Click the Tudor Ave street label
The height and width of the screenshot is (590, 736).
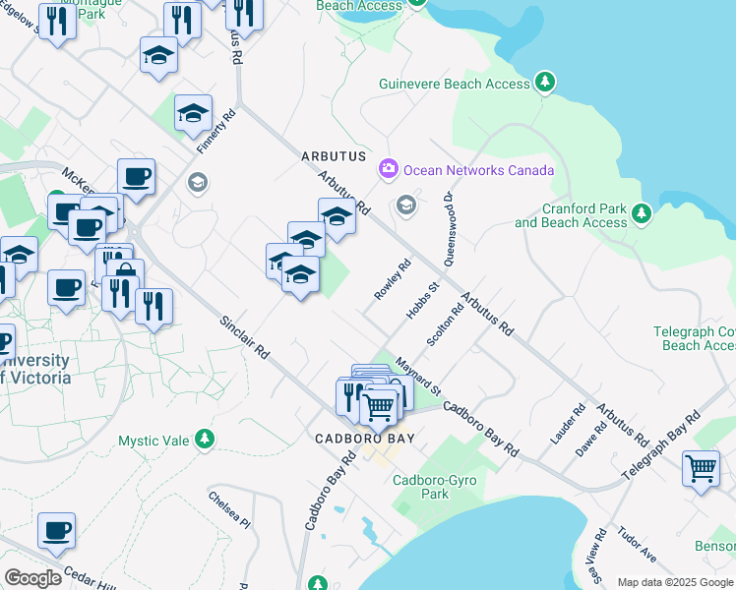coord(637,544)
